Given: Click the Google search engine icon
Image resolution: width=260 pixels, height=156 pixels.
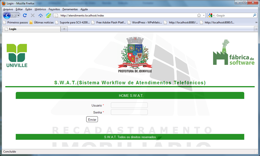Looking at the screenshot, I should (210, 16).
